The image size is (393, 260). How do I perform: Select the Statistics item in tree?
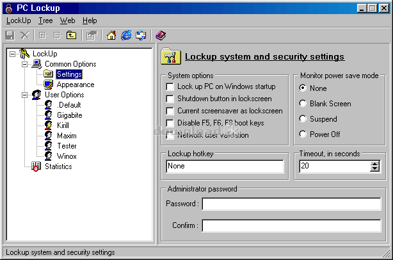(58, 167)
